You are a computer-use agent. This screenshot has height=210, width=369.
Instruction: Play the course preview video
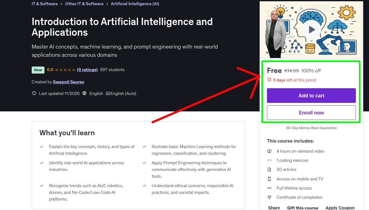tap(311, 29)
